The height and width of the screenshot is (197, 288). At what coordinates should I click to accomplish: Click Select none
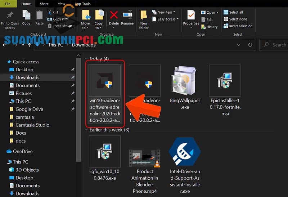point(235,19)
